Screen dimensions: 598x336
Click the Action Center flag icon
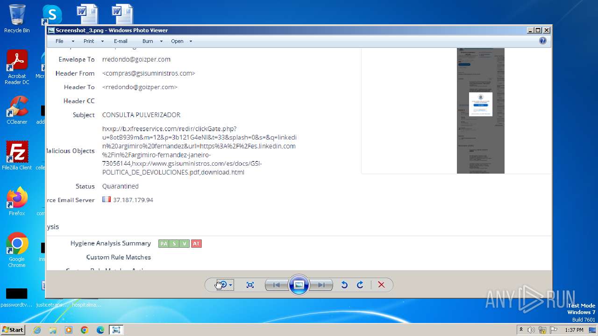click(x=554, y=330)
